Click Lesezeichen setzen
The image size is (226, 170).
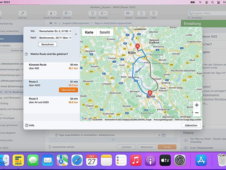(x=62, y=147)
